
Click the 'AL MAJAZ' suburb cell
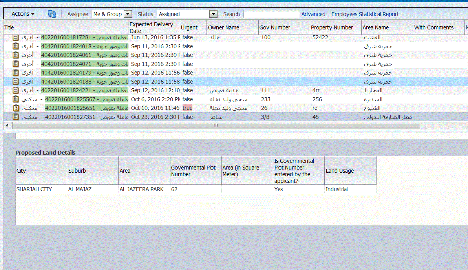tap(93, 189)
